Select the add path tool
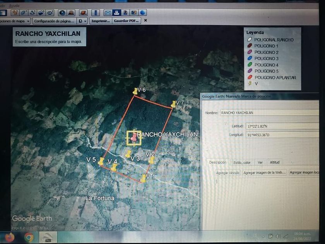Screen dimensions: 325x244 (x=33, y=13)
